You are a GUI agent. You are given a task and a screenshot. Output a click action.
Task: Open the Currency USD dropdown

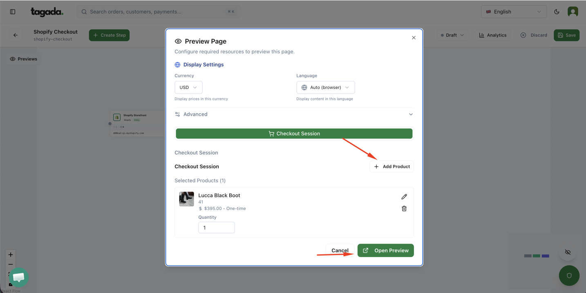point(188,87)
